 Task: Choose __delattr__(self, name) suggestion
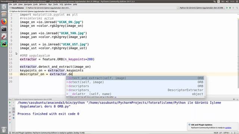[x=135, y=94]
